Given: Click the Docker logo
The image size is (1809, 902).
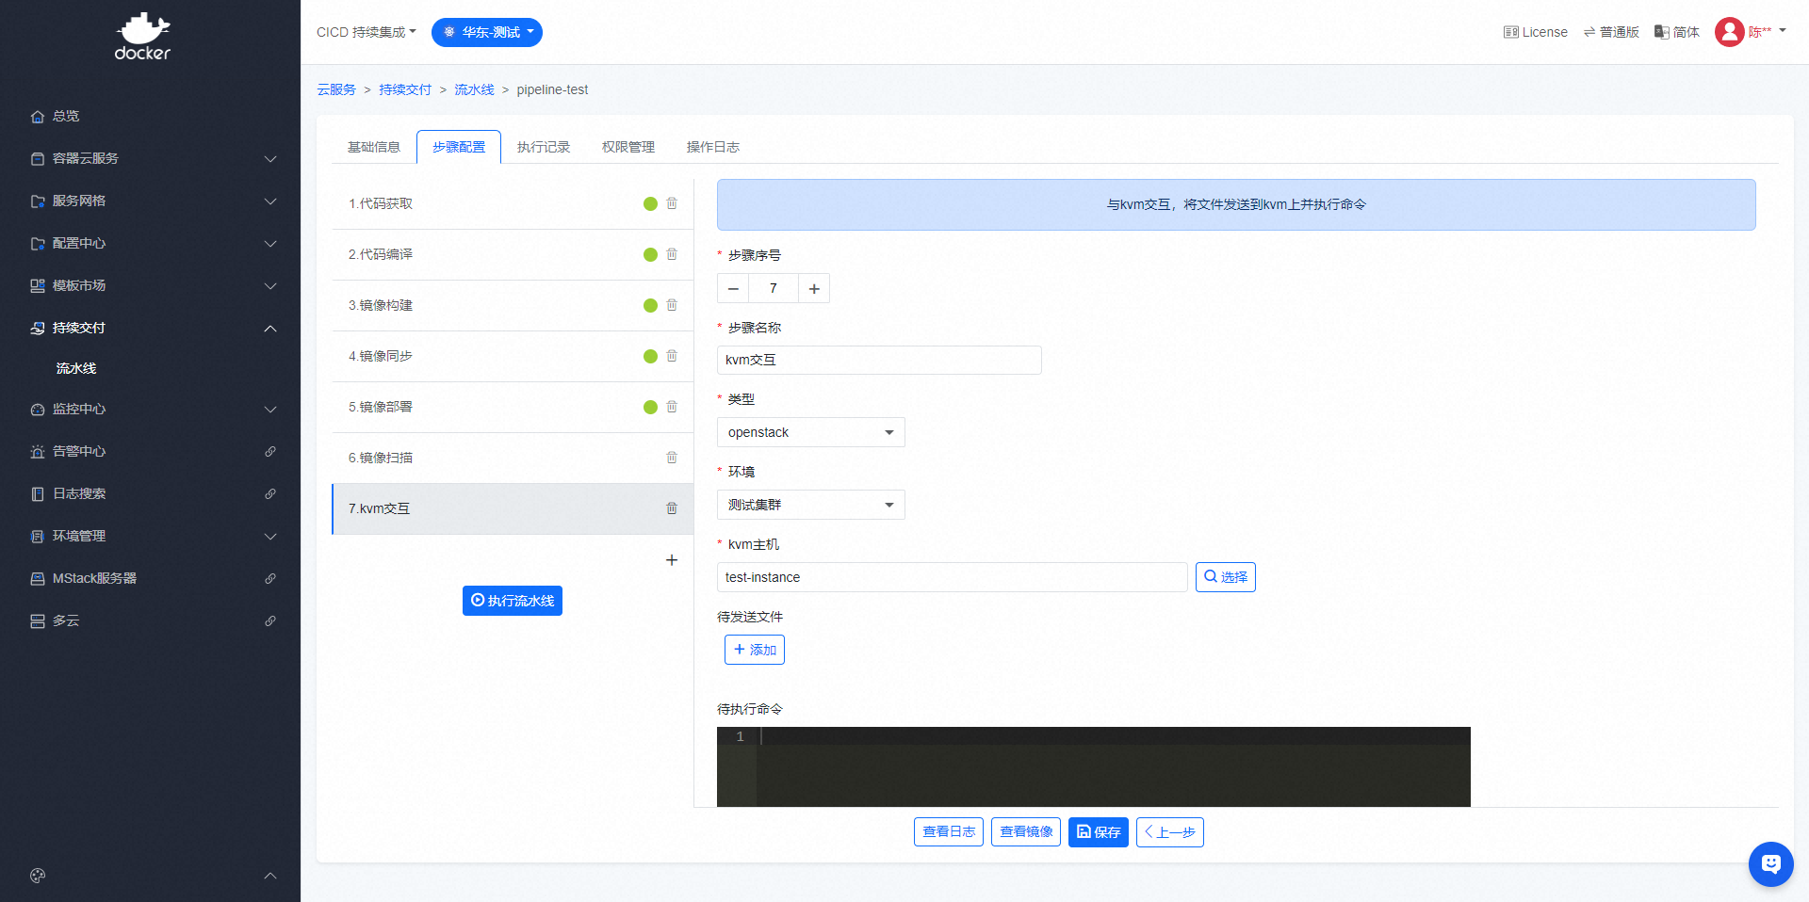Looking at the screenshot, I should [x=143, y=38].
